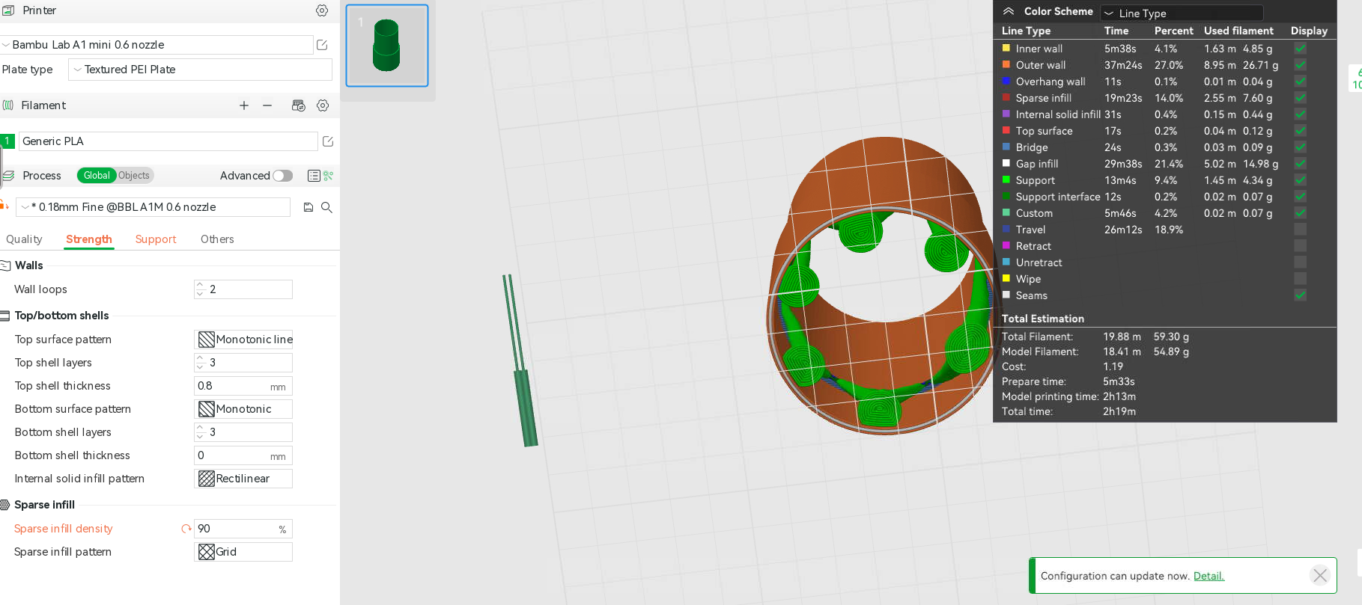Save the process preset via disk icon
The width and height of the screenshot is (1362, 605).
point(308,207)
